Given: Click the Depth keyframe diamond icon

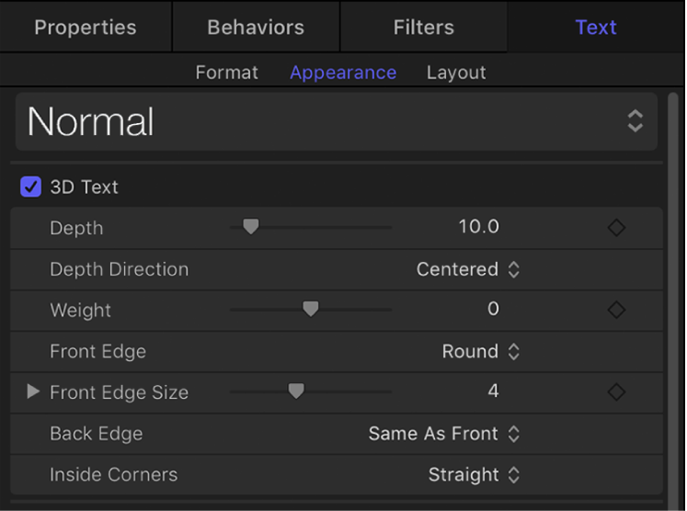Looking at the screenshot, I should tap(616, 228).
